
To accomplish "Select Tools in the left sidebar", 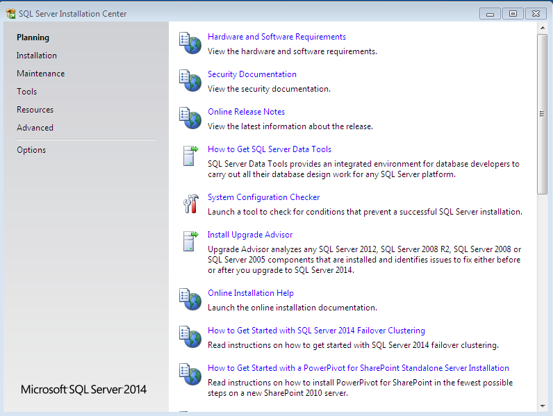I will (27, 92).
